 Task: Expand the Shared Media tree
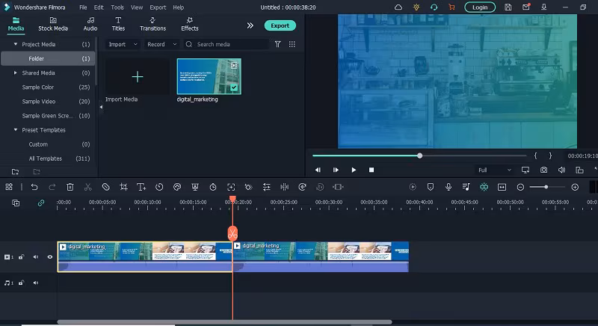pos(16,73)
